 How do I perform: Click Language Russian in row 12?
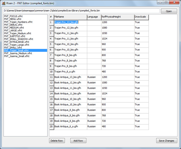click(94, 83)
